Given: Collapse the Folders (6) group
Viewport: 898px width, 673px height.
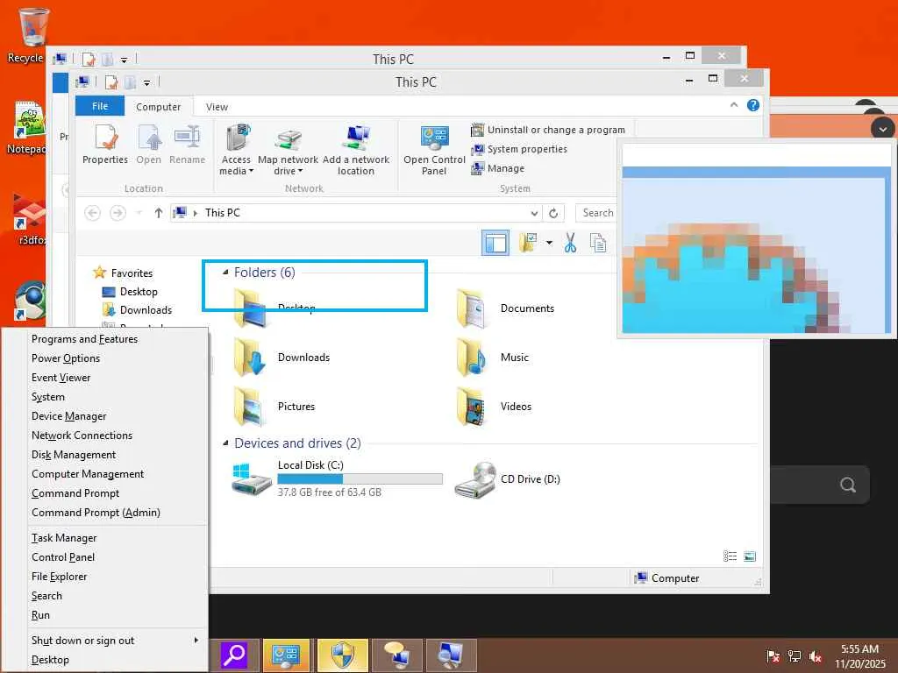Looking at the screenshot, I should click(x=225, y=273).
